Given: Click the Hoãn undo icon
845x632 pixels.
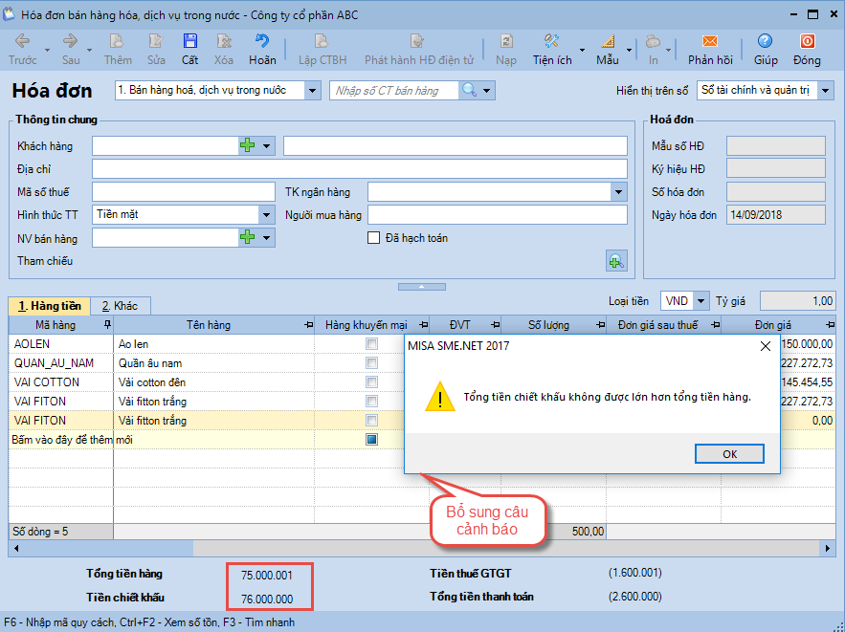Looking at the screenshot, I should [x=261, y=42].
